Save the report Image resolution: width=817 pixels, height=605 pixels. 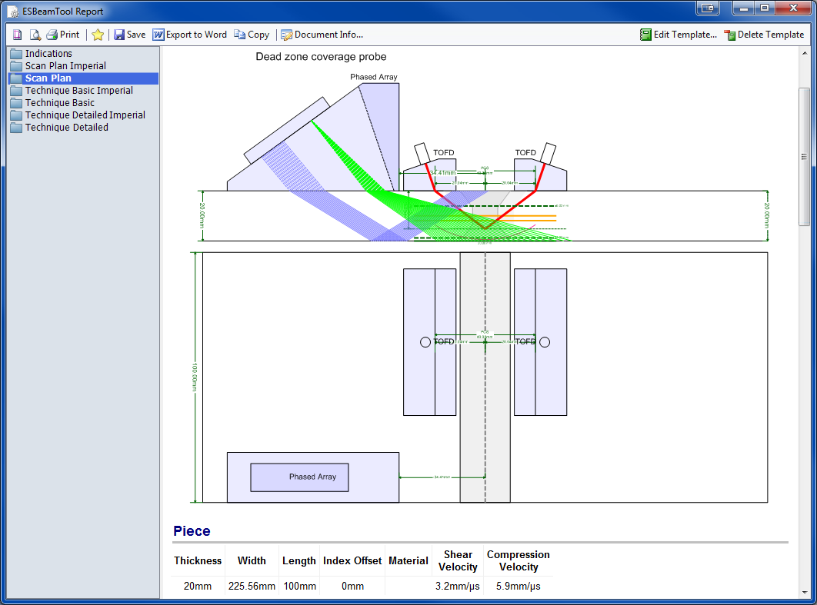coord(130,35)
